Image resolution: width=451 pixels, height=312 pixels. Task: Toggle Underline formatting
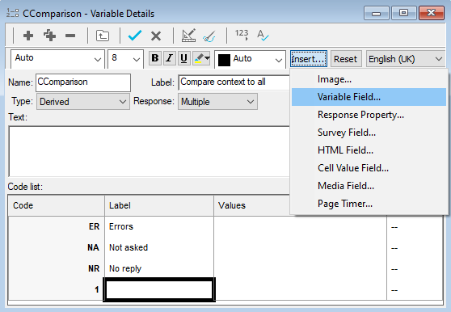(x=183, y=58)
